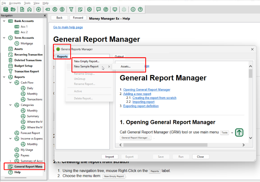The width and height of the screenshot is (260, 182).
Task: Open the Tools menu
Action: click(x=27, y=3)
